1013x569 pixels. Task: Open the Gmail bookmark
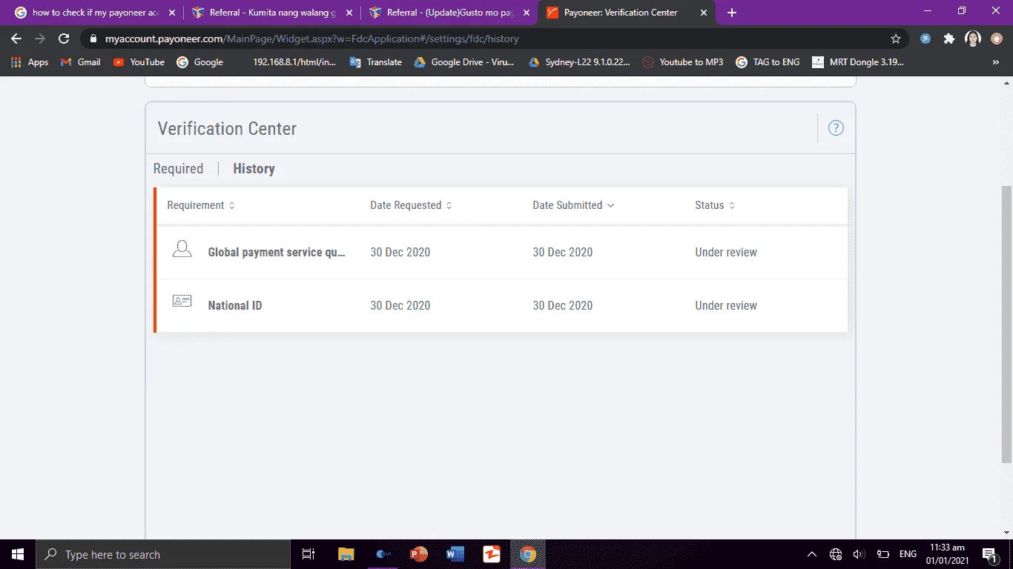pyautogui.click(x=81, y=62)
